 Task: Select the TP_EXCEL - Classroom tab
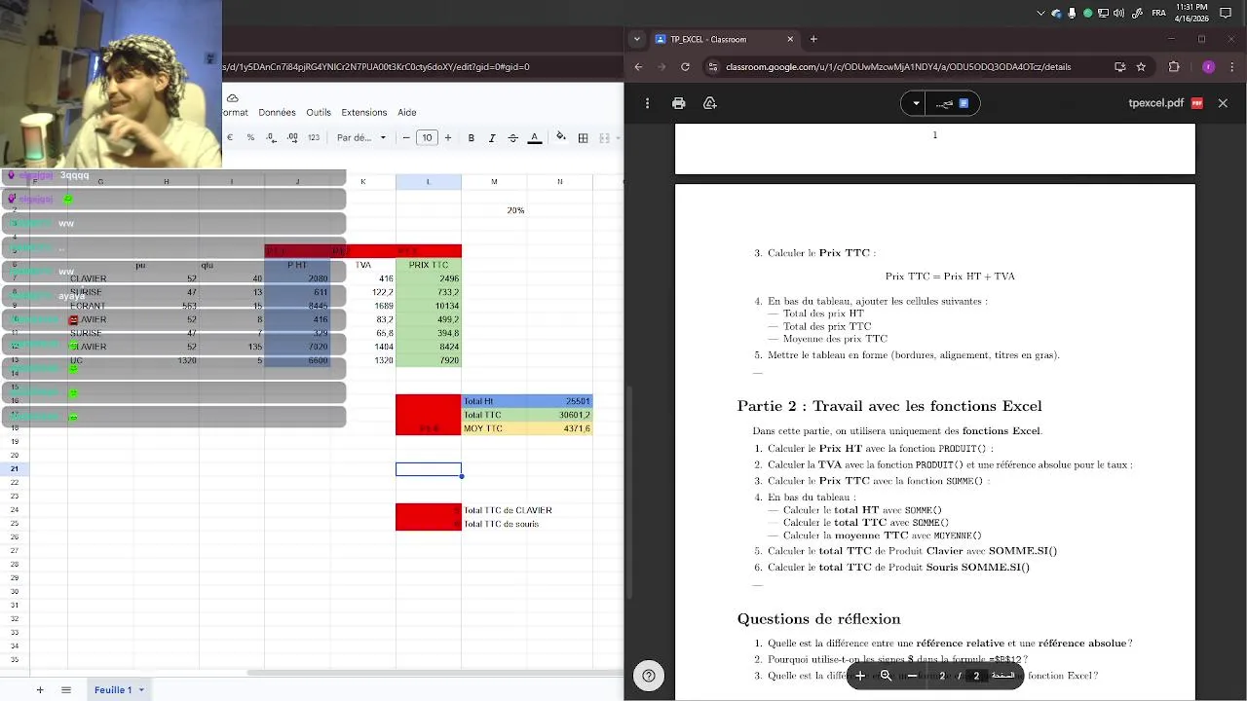coord(725,39)
